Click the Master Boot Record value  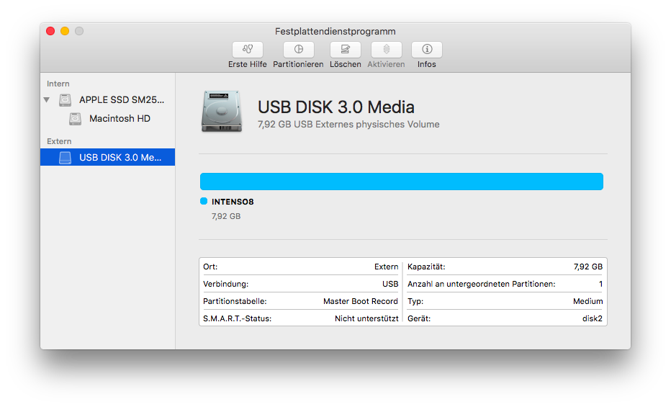(x=360, y=301)
